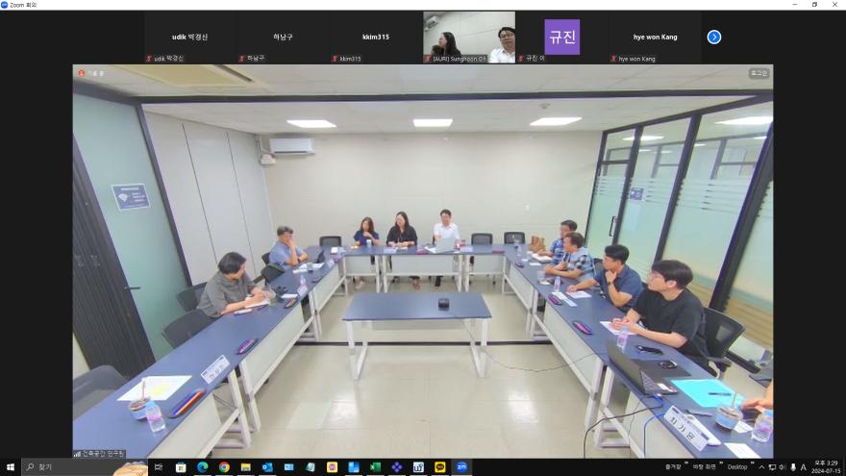This screenshot has width=846, height=476.
Task: Open File Explorer from taskbar
Action: coord(245,466)
